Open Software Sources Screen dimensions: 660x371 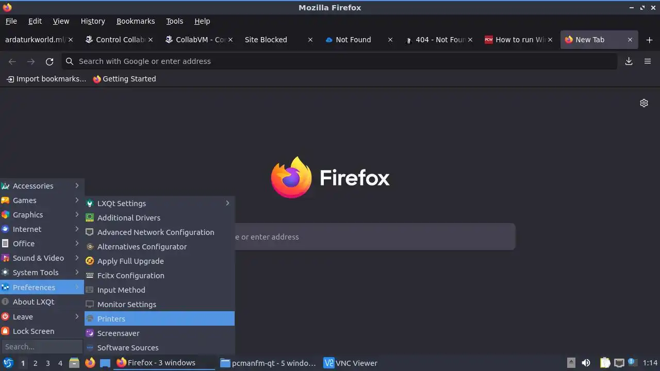tap(159, 348)
